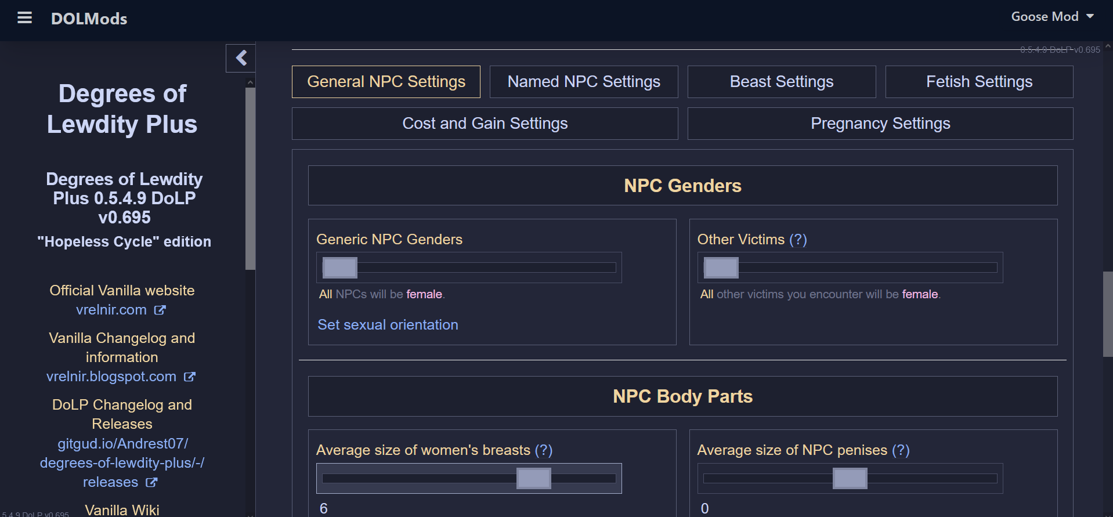Show help (?) for women's breasts size

pos(544,450)
